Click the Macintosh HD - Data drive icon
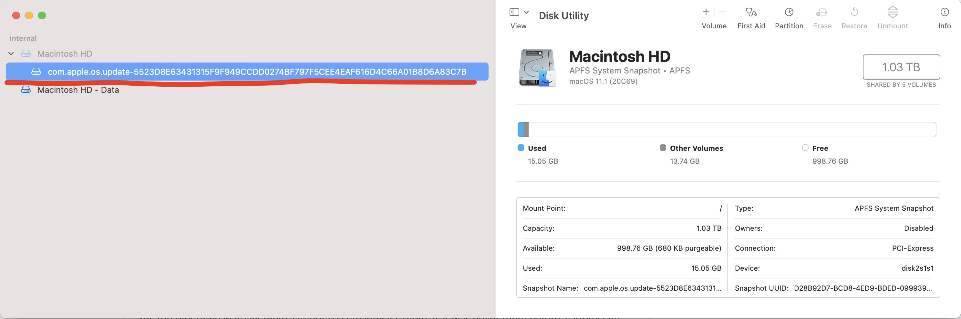 [x=26, y=90]
